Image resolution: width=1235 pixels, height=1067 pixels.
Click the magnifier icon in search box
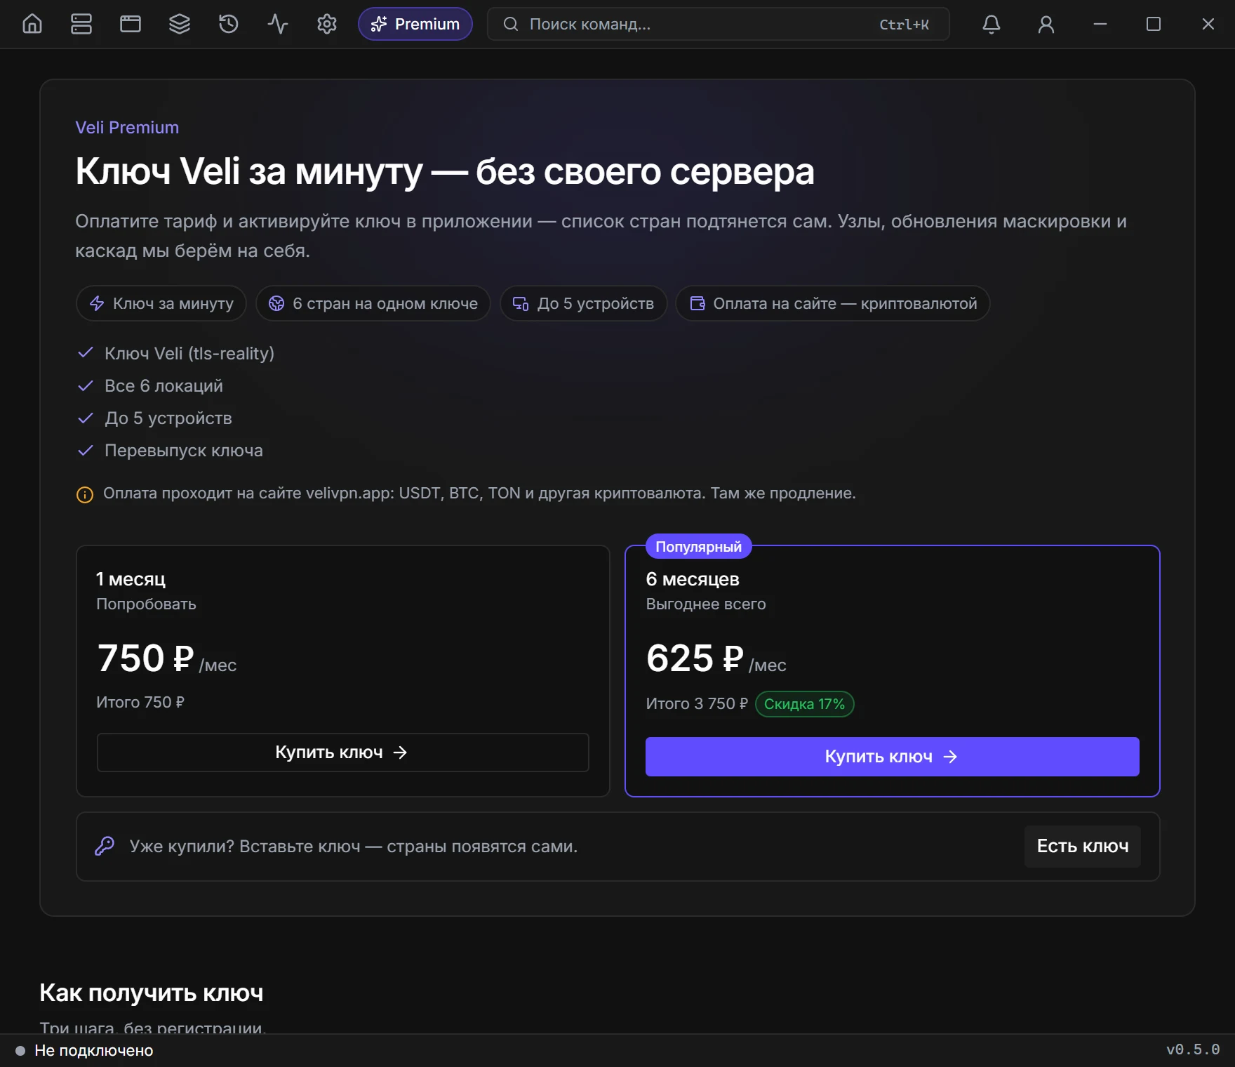(x=511, y=25)
